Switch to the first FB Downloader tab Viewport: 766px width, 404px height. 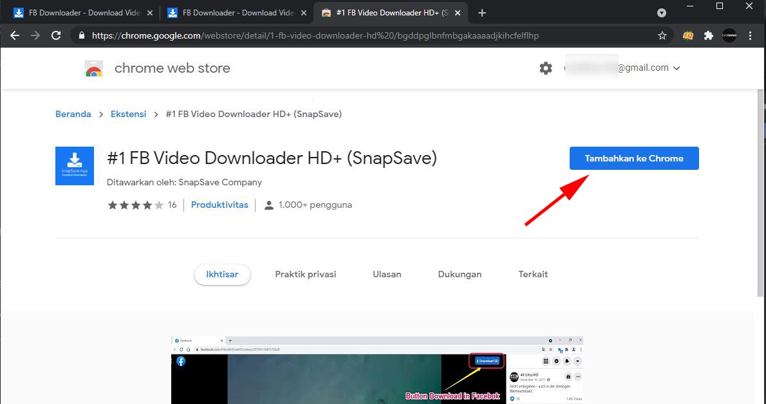83,14
